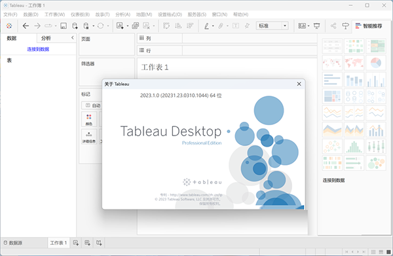Open the 帮助(H) menu
393x256 pixels.
240,14
